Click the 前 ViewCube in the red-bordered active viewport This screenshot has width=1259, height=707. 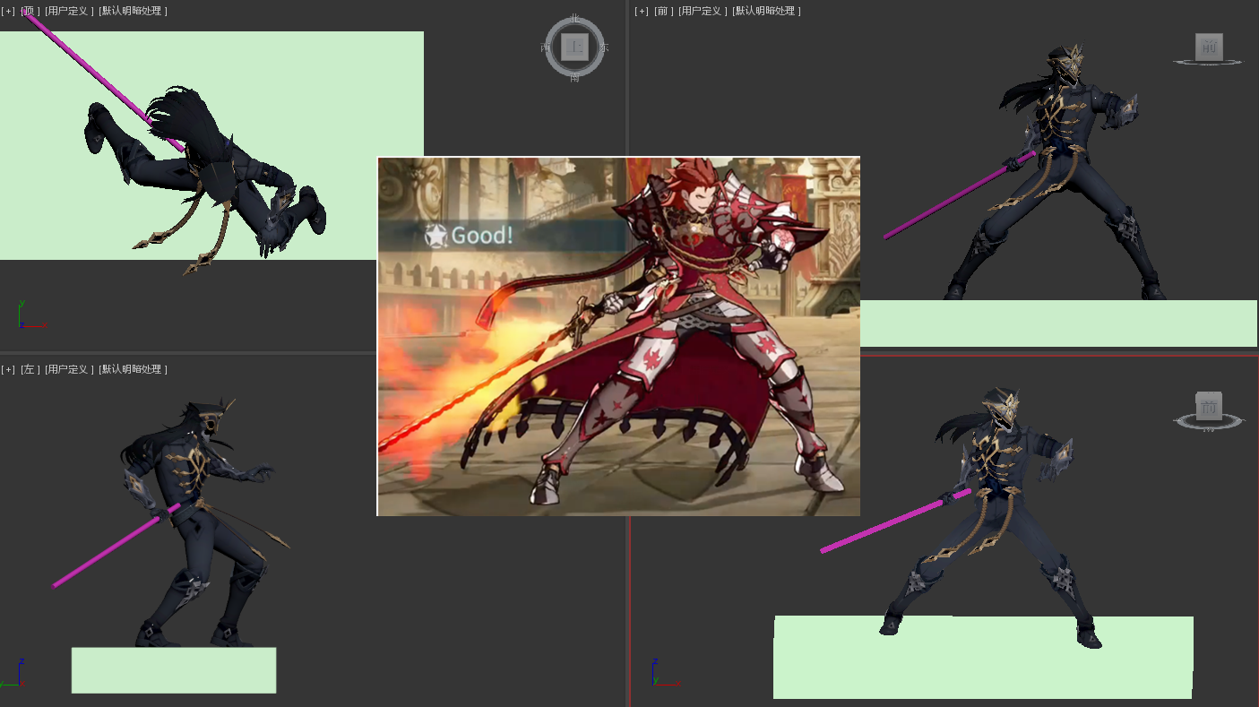(x=1209, y=407)
